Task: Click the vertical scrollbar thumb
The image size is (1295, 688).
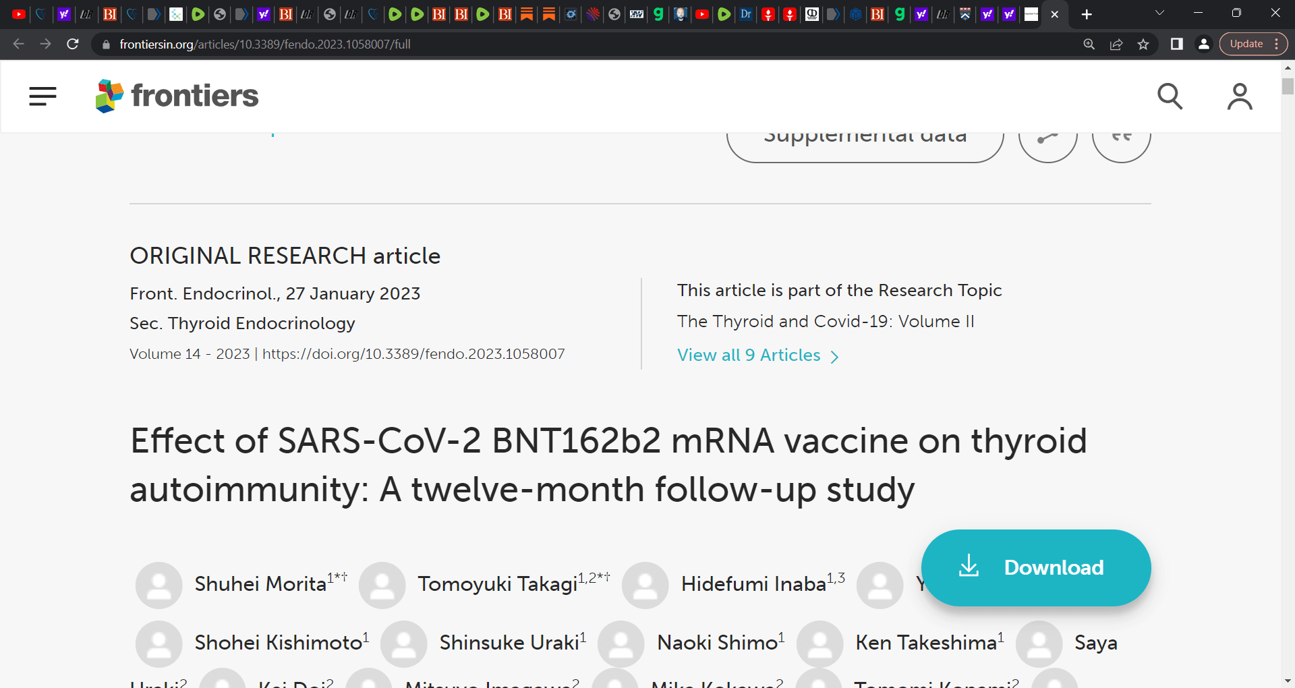Action: tap(1288, 86)
